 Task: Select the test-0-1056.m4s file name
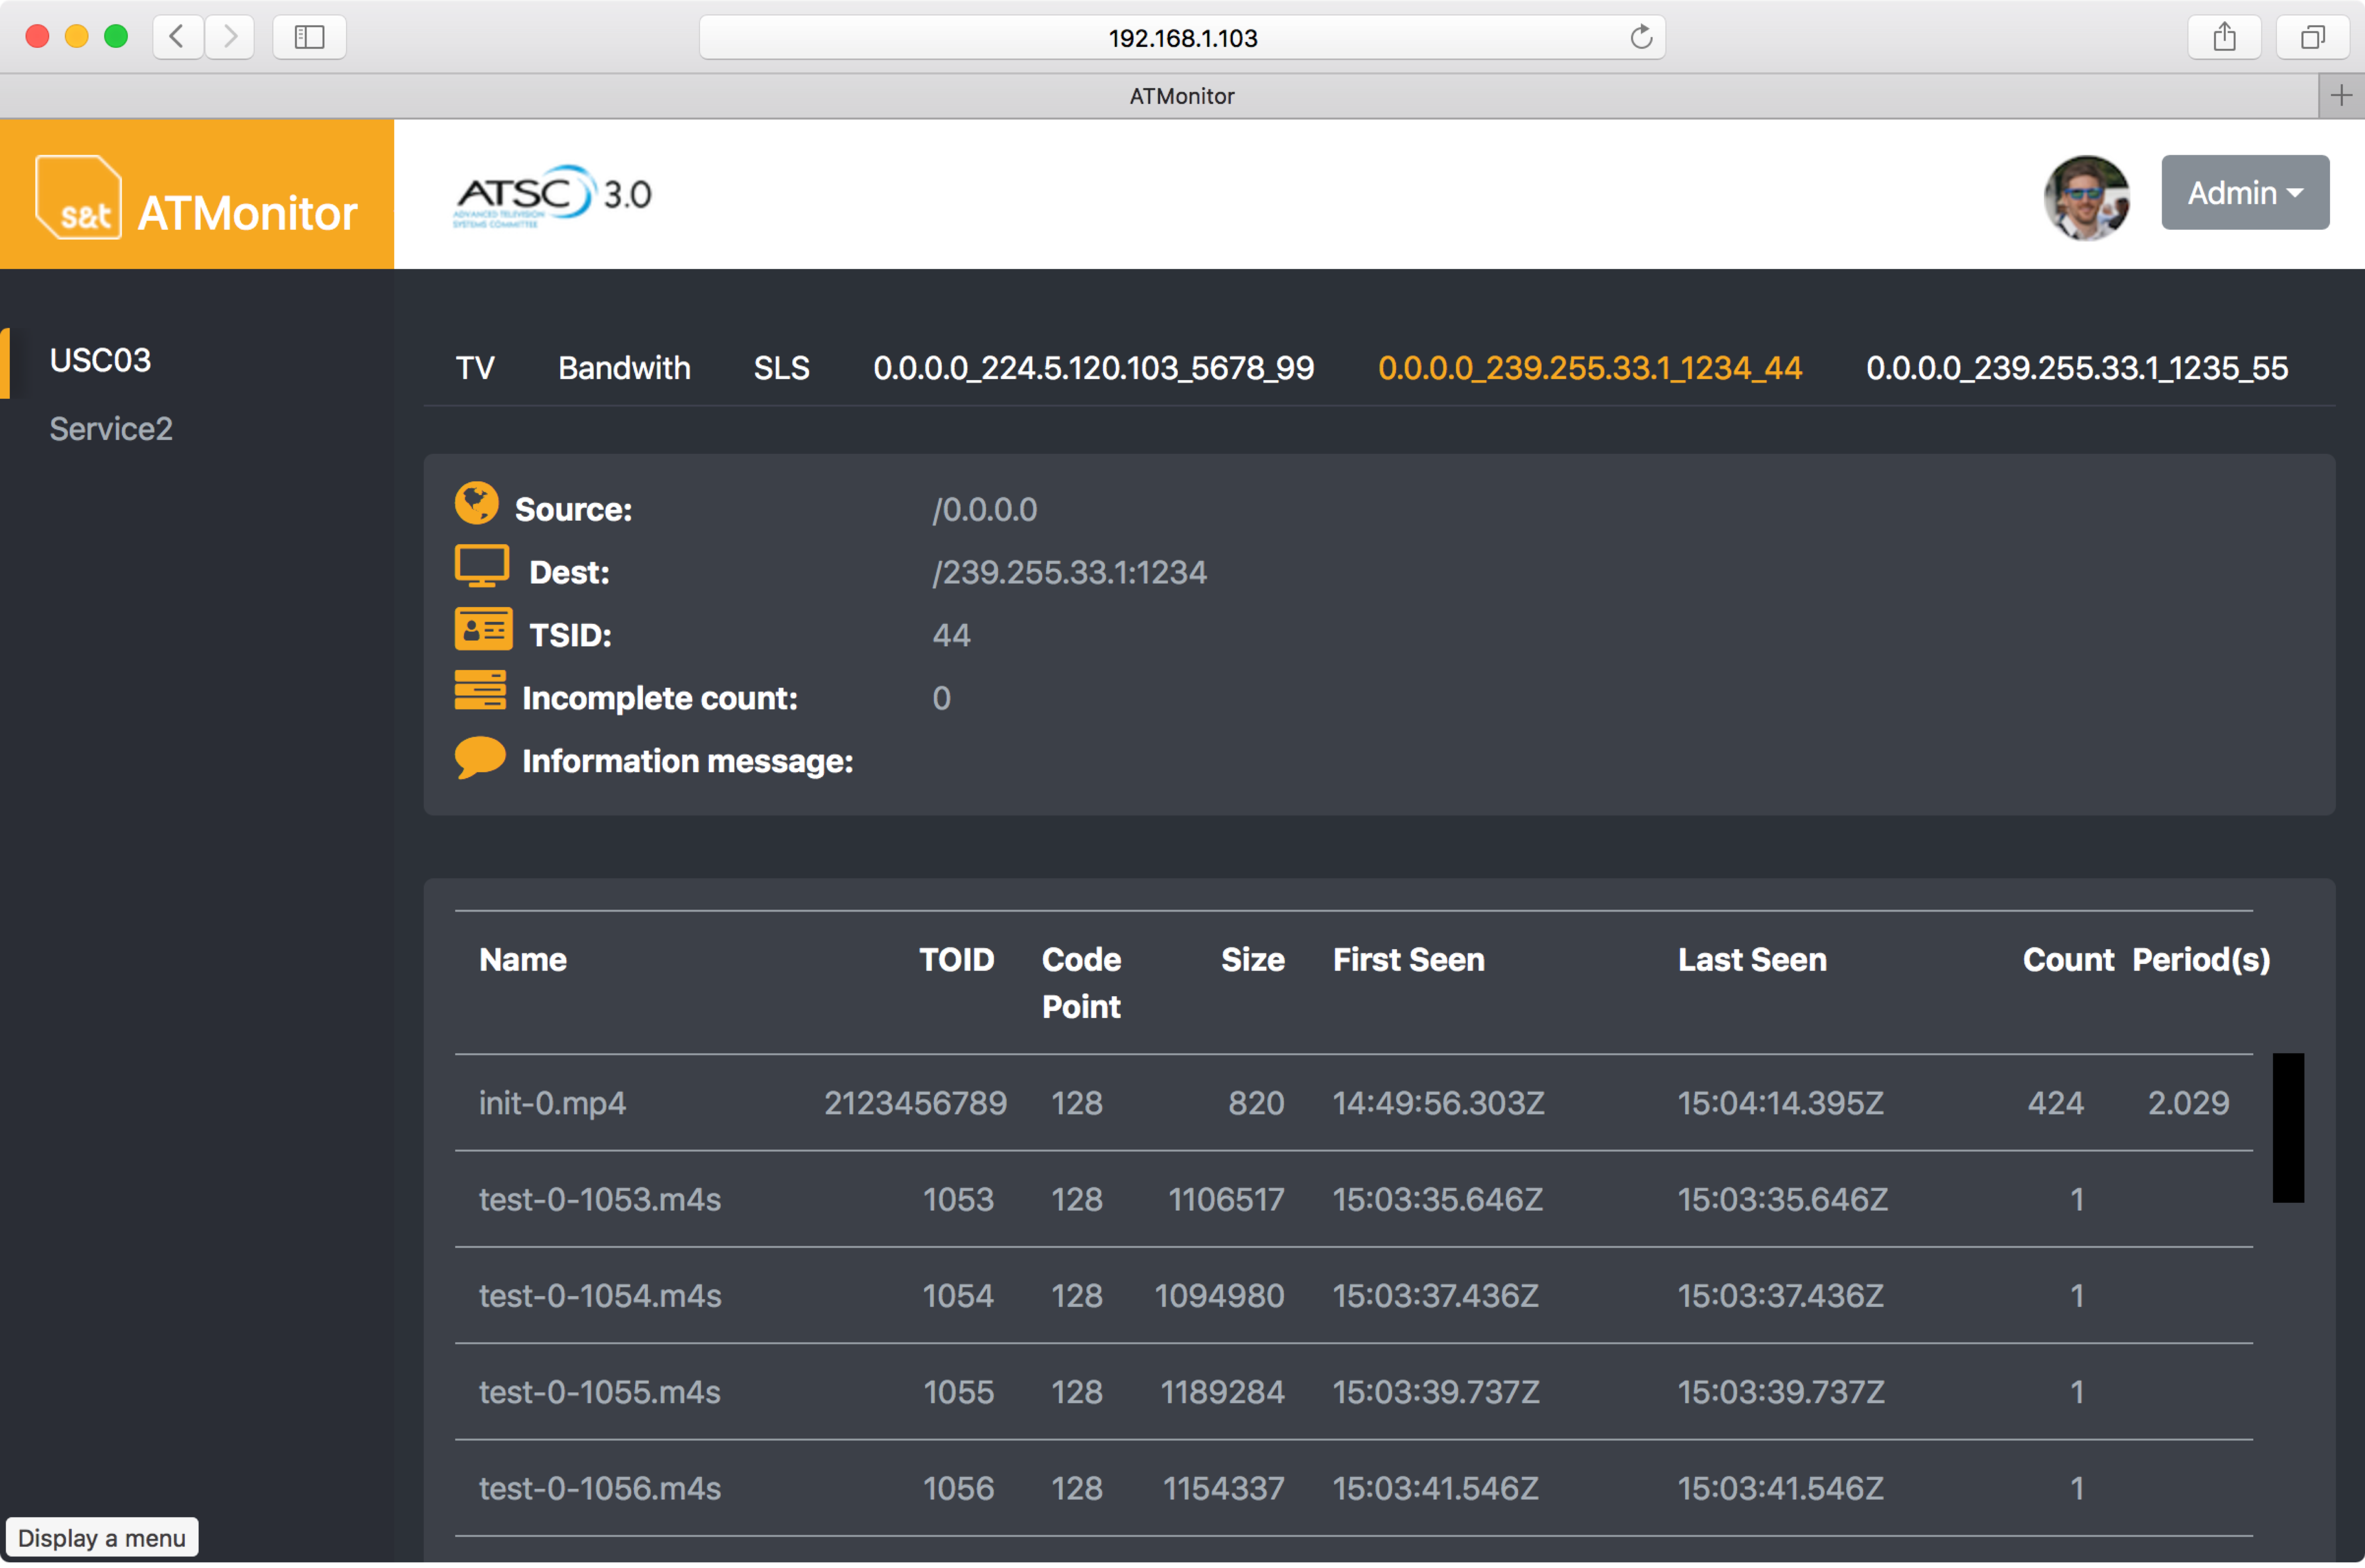pos(599,1489)
